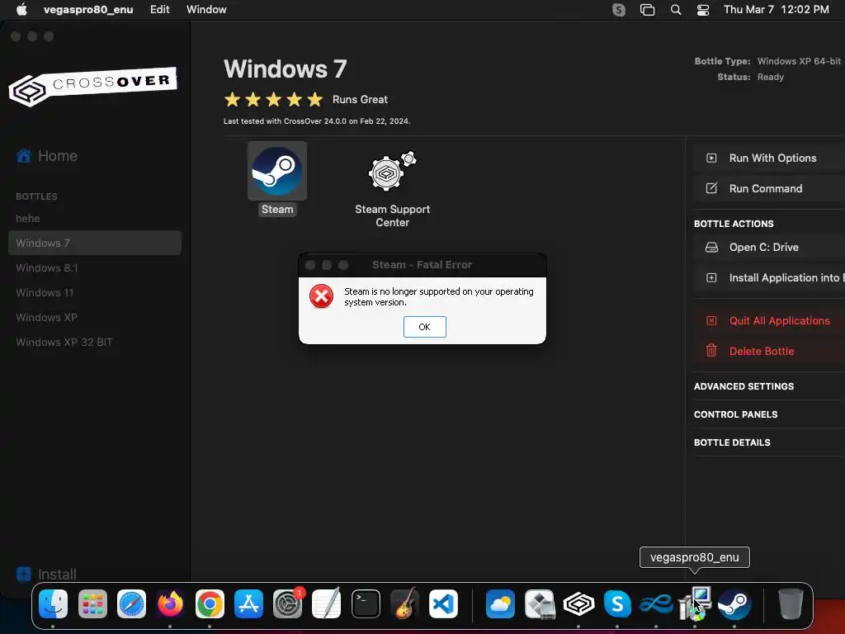Open Terminal from the Dock
This screenshot has height=634, width=845.
point(366,603)
